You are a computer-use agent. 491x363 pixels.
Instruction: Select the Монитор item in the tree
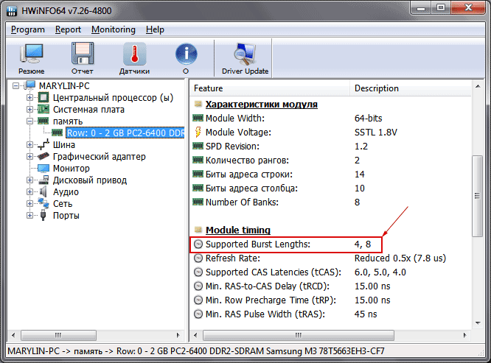pos(72,169)
